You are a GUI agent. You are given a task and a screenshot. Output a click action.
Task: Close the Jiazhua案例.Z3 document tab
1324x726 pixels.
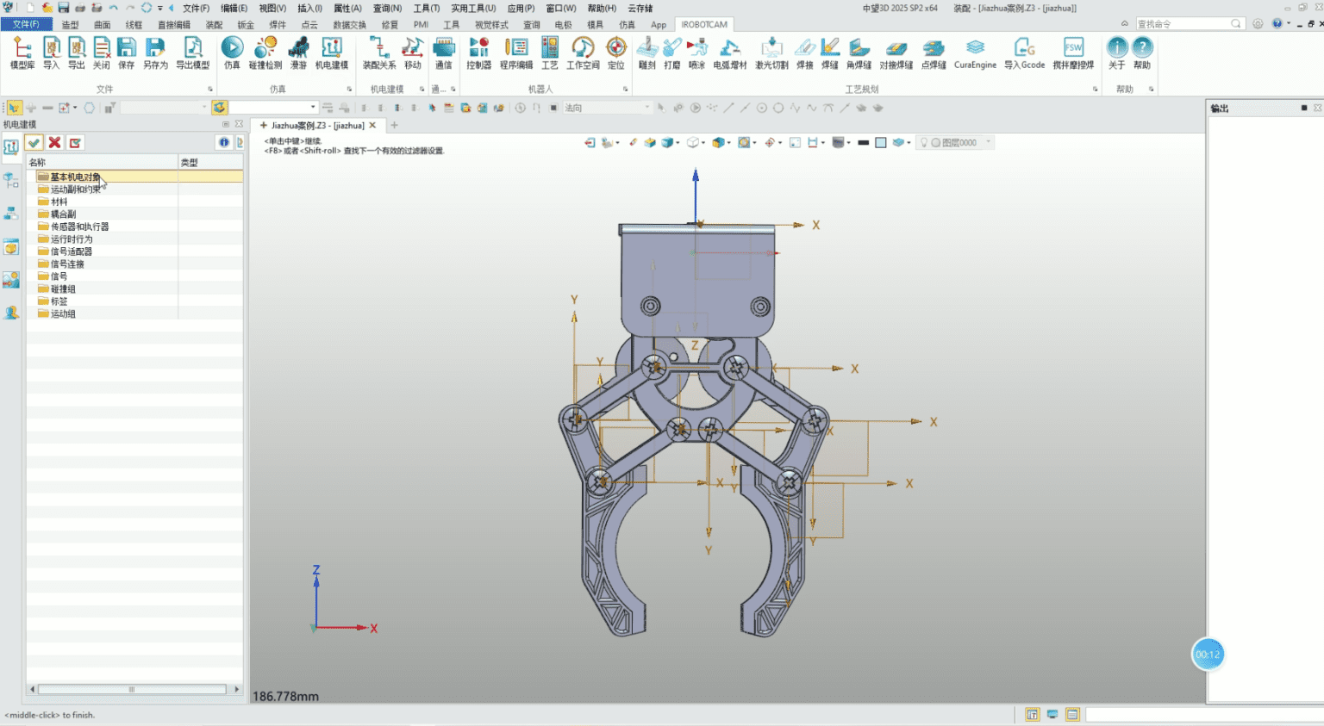click(x=372, y=126)
